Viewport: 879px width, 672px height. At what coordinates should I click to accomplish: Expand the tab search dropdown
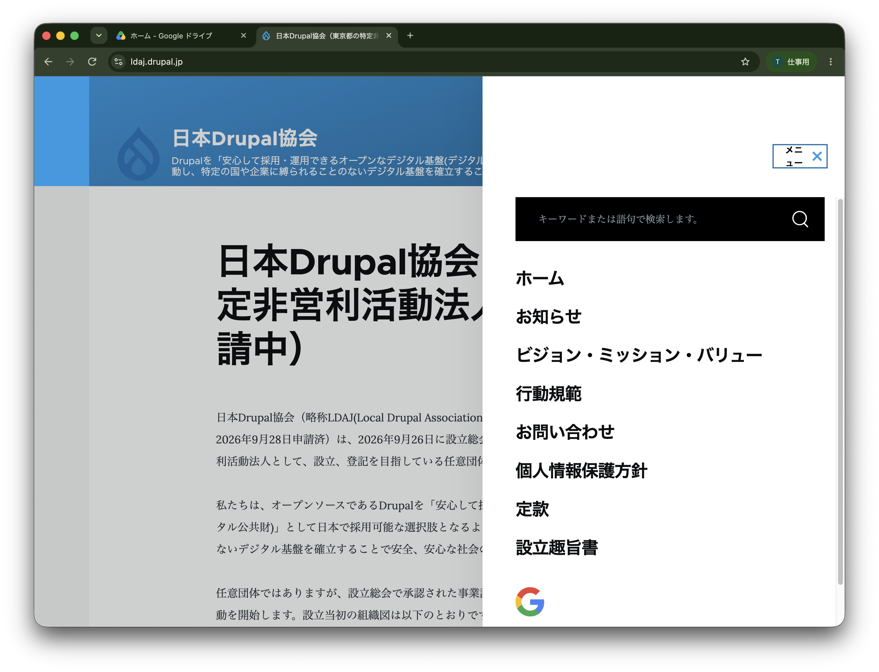(x=99, y=36)
